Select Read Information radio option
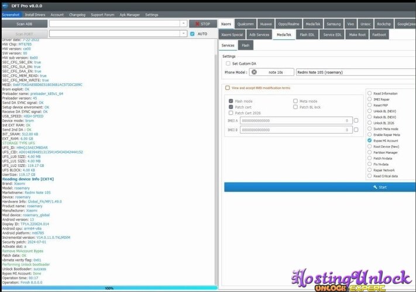Image resolution: width=416 pixels, height=292 pixels. [x=369, y=93]
